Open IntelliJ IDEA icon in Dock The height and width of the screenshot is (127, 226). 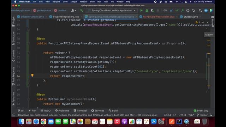[179, 121]
